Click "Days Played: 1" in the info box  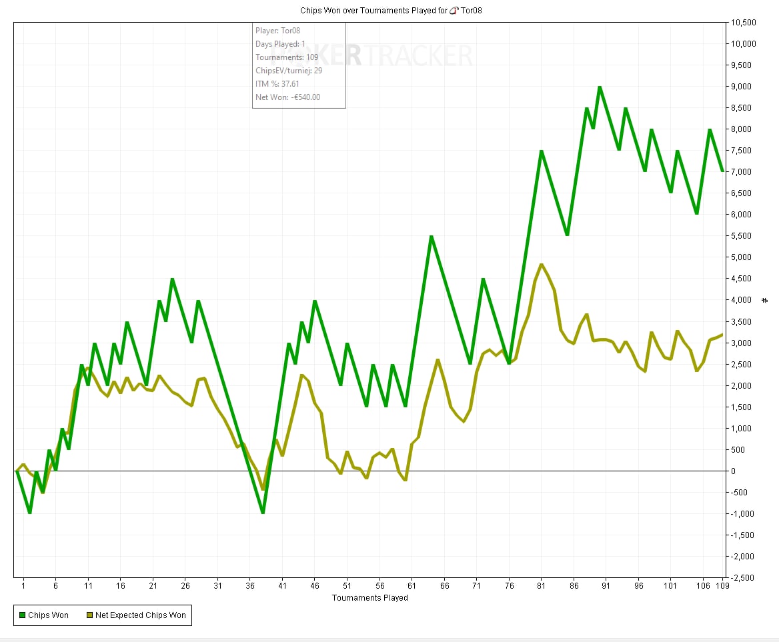pos(280,44)
